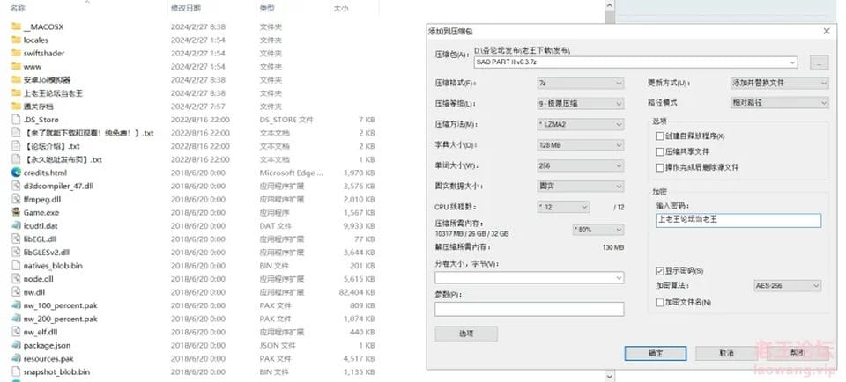Open the archive name SAO PART II v0.3.7z combo box
846x382 pixels.
tap(635, 62)
